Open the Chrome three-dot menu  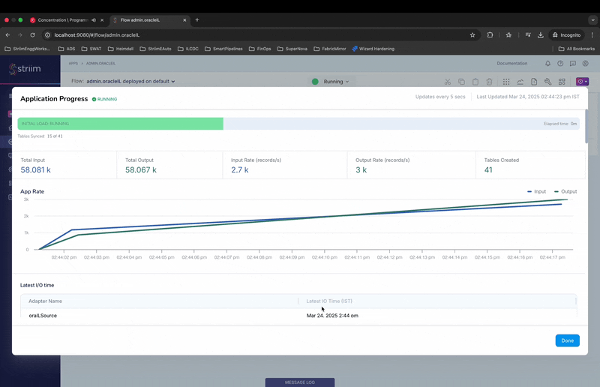click(x=592, y=34)
